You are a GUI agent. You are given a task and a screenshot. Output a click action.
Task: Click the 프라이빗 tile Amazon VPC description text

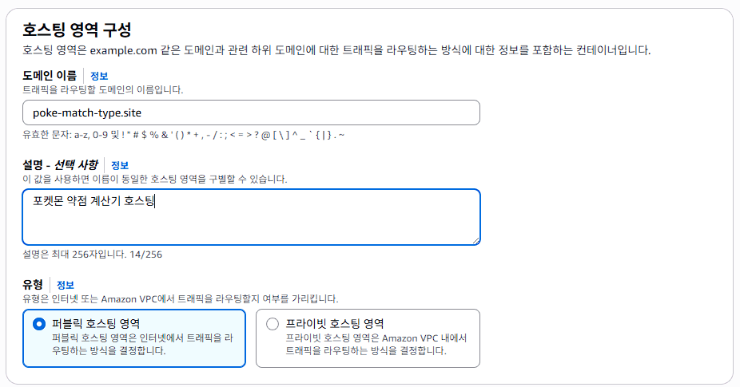(x=376, y=345)
